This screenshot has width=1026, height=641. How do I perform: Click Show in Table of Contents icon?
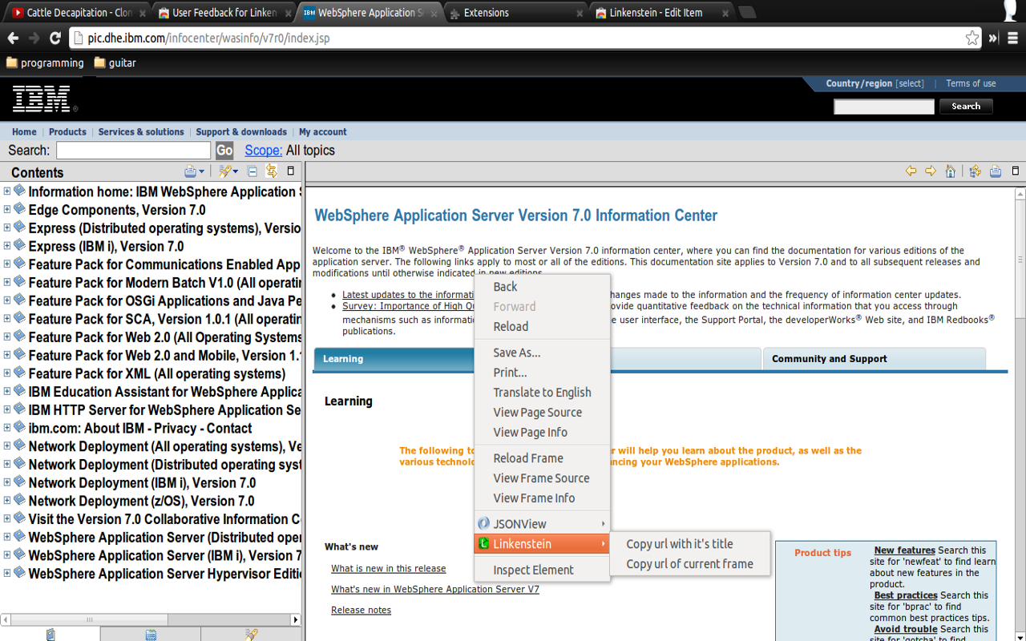(975, 171)
